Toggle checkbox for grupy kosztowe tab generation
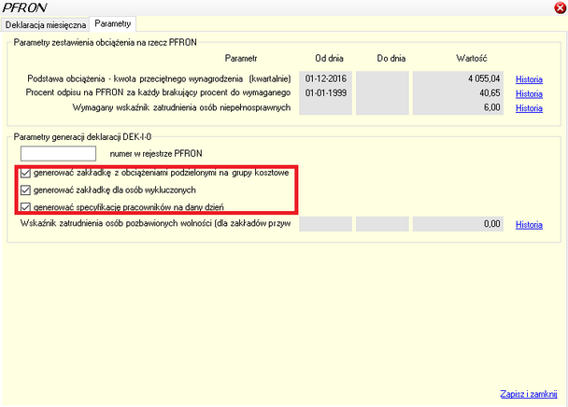This screenshot has width=568, height=407. coord(25,173)
